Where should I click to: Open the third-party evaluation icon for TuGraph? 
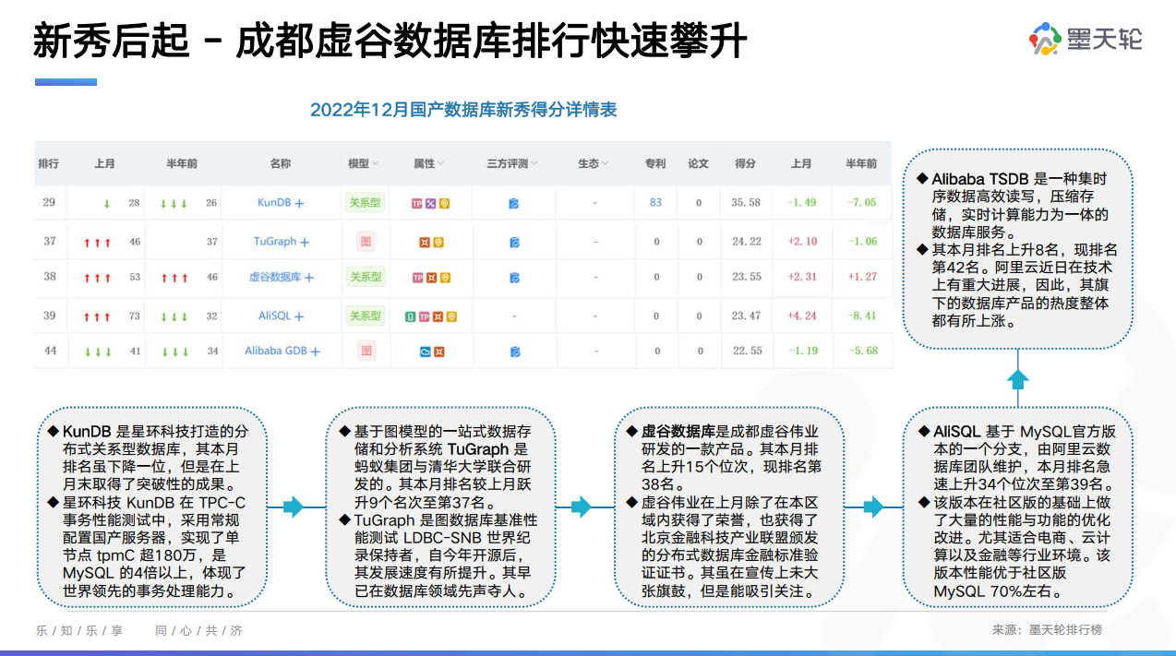pyautogui.click(x=514, y=243)
